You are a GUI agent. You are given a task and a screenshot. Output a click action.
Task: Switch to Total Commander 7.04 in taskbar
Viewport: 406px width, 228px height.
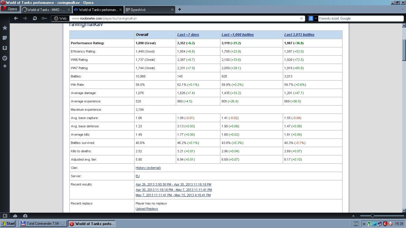43,224
